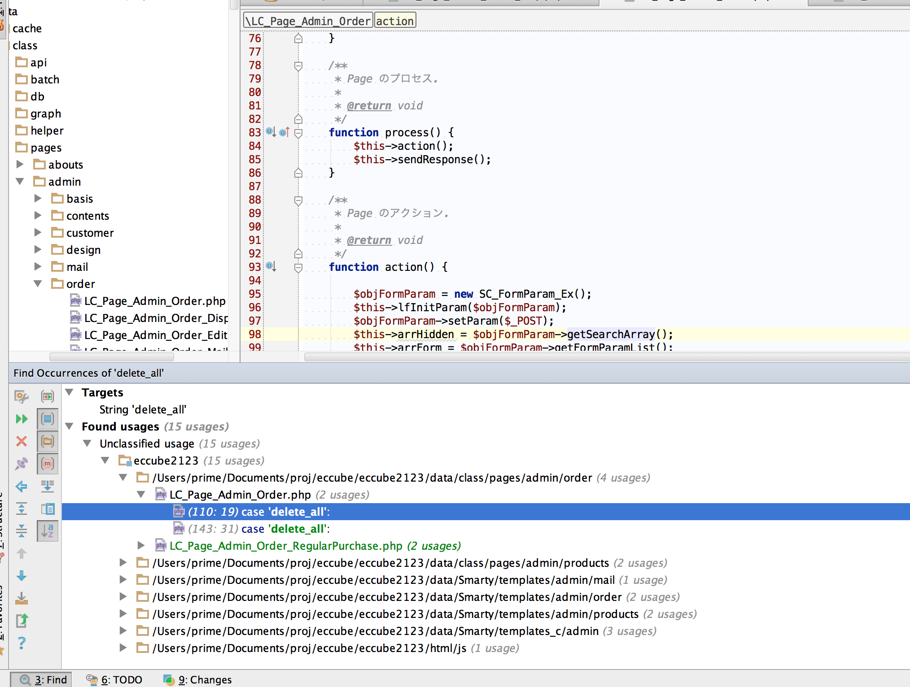Open find settings wrench icon
This screenshot has width=910, height=687.
(21, 396)
